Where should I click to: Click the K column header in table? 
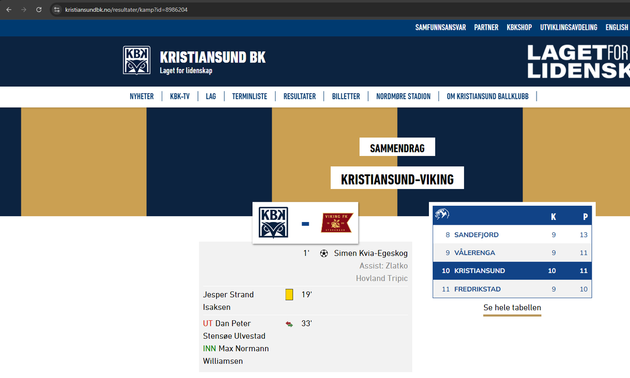tap(553, 216)
